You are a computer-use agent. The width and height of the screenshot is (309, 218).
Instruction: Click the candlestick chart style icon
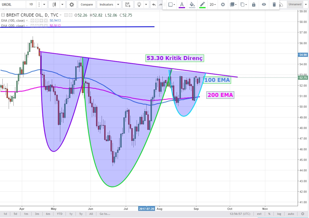[x=54, y=4]
